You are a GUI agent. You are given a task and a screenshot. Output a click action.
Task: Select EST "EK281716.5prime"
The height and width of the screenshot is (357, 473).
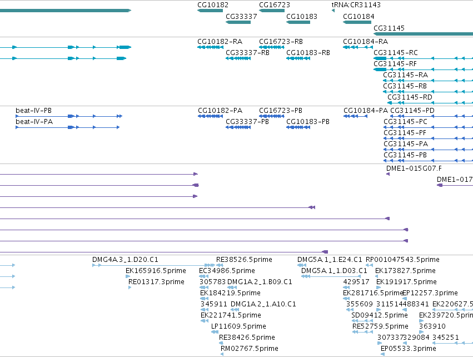coord(373,293)
